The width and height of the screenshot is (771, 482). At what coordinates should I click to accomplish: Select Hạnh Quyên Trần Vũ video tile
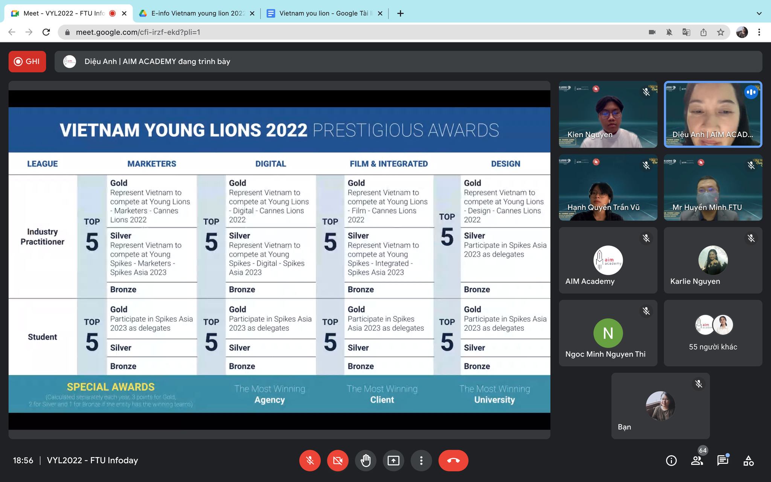(608, 187)
